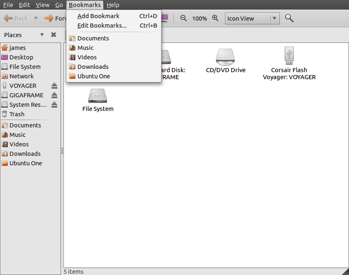Click the search magnifying glass icon

pos(289,18)
